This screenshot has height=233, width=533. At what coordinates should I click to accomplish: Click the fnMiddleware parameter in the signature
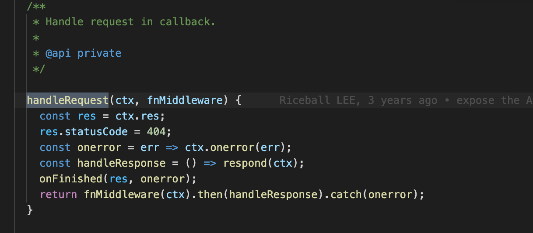[185, 100]
